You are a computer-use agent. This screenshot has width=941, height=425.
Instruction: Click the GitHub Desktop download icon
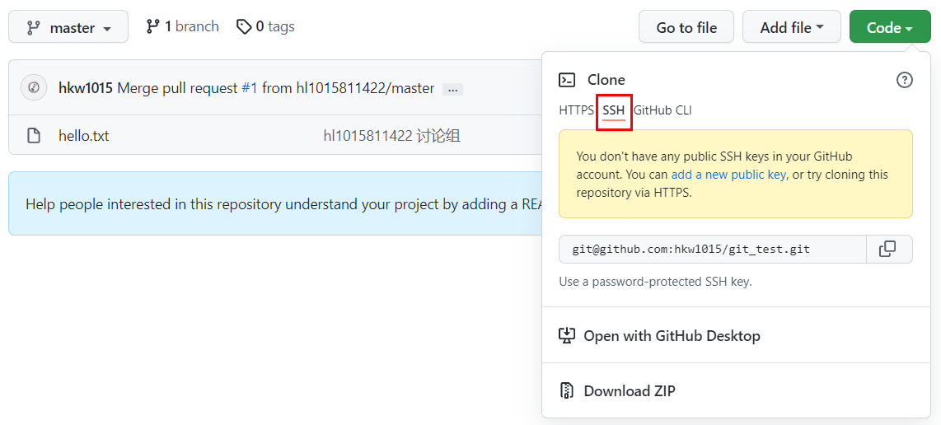click(567, 335)
